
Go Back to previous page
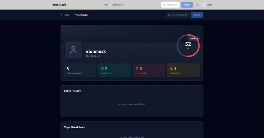click(x=65, y=15)
